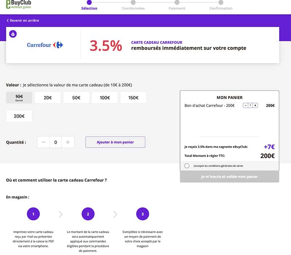Decrease cart item quantity with minus
Screen dimensions: 291x255
(246, 105)
